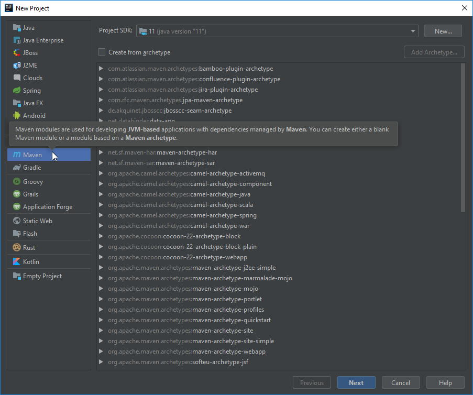
Task: Select the Java Enterprise icon
Action: pyautogui.click(x=17, y=40)
